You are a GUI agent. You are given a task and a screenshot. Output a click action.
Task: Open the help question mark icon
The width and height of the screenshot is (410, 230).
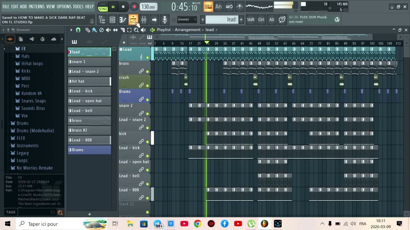coord(282,20)
